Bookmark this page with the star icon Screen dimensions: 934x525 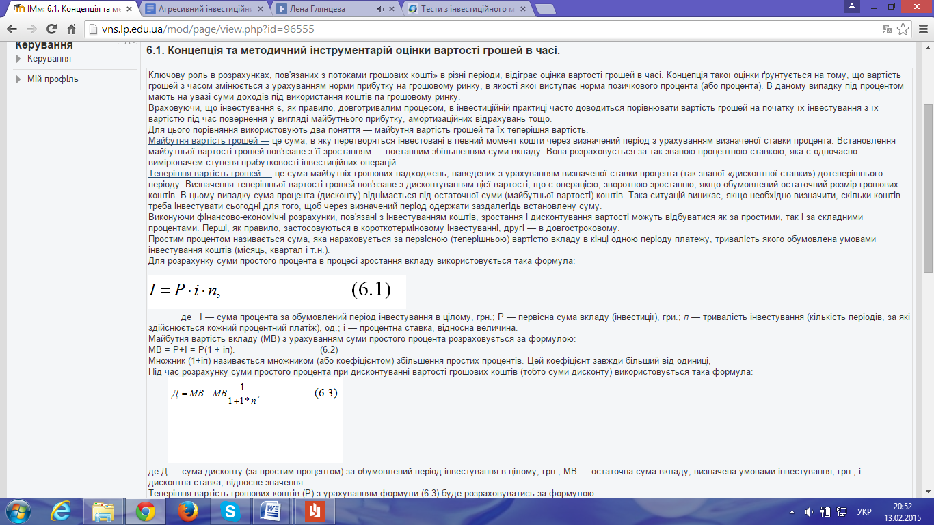(903, 30)
